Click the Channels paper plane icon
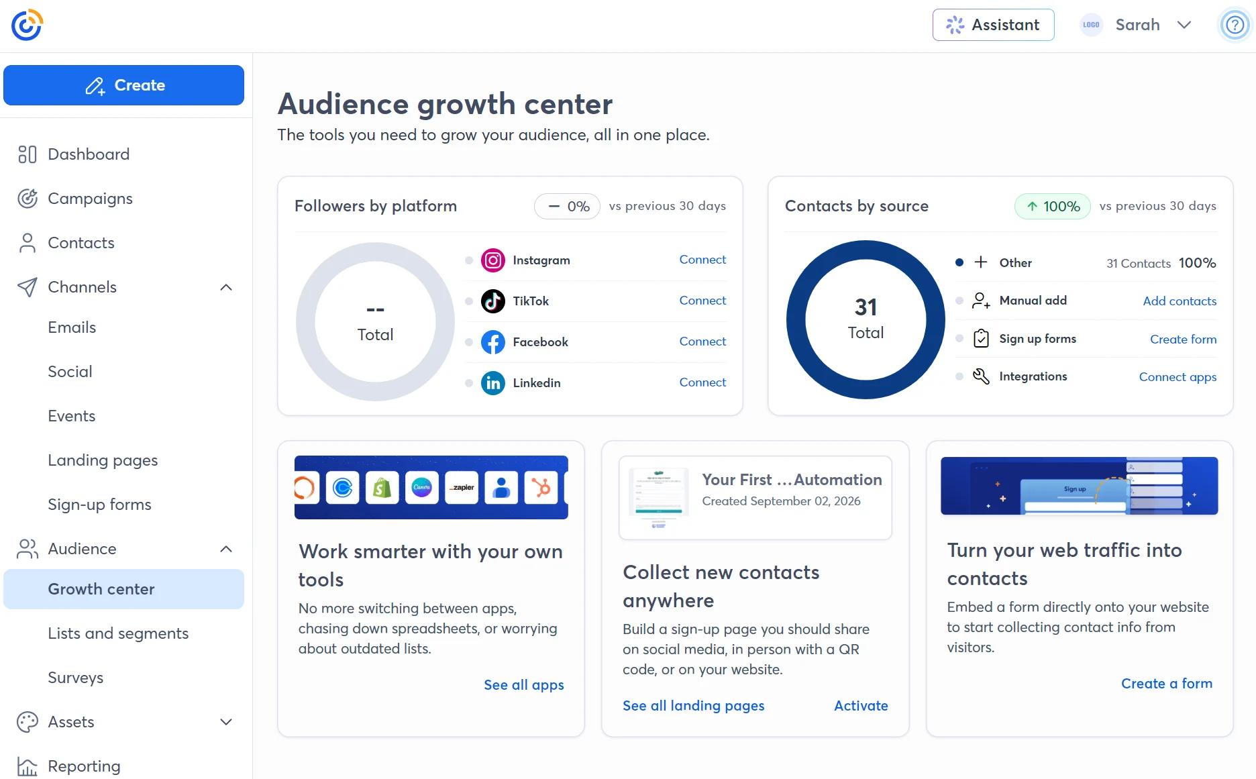 pos(28,287)
